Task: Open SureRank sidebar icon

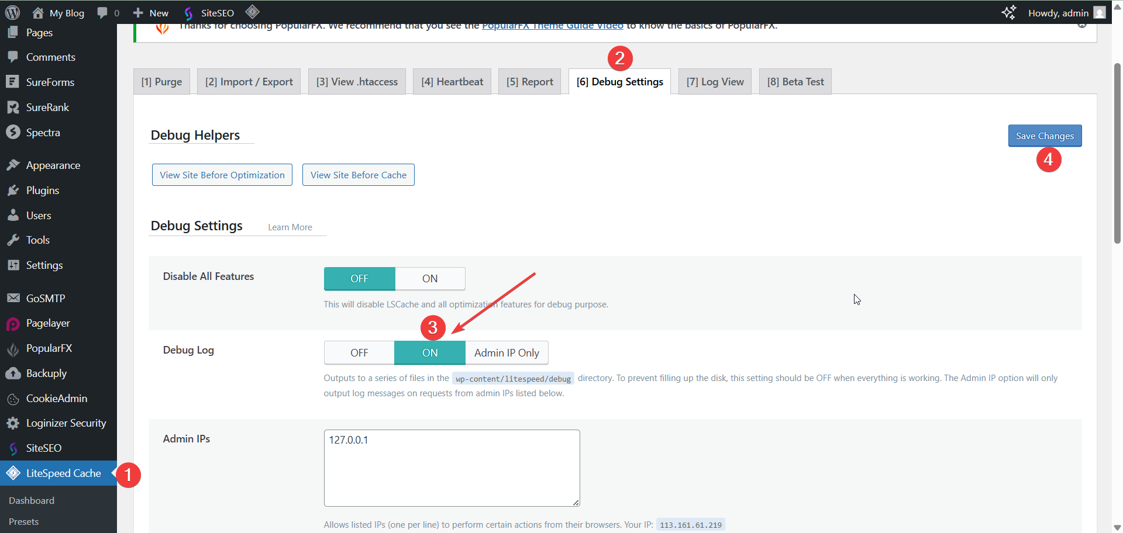Action: [13, 107]
